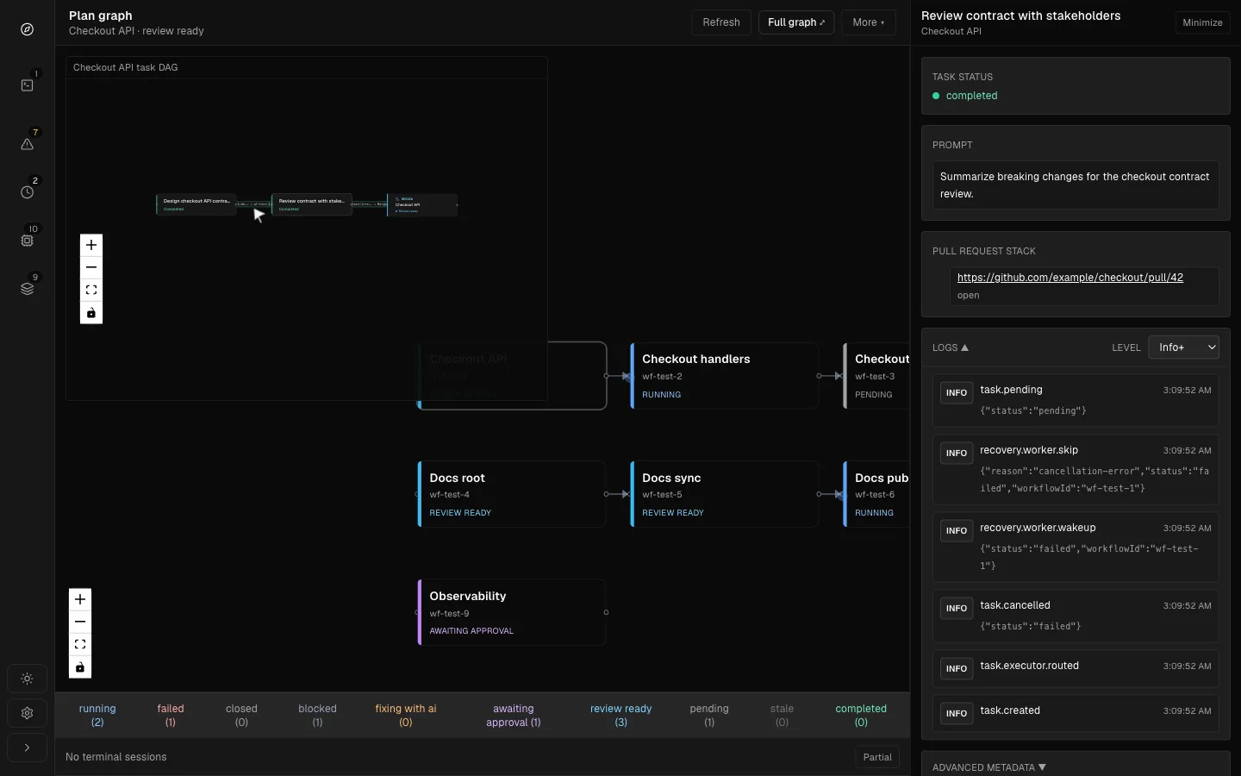Screen dimensions: 1241x776
Task: Minimize the task details panel
Action: tap(1202, 22)
